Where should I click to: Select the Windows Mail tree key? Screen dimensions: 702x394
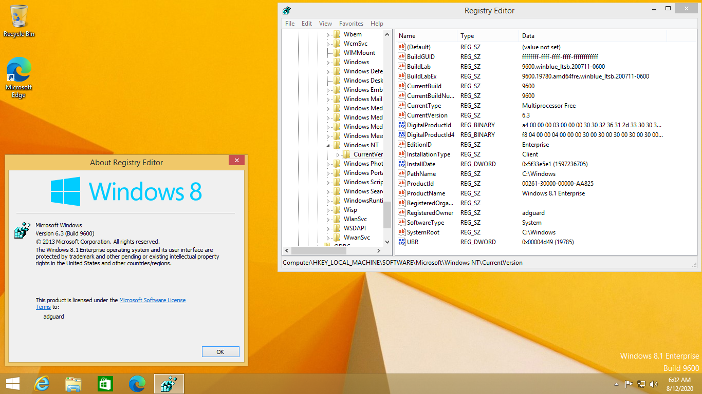click(x=363, y=99)
